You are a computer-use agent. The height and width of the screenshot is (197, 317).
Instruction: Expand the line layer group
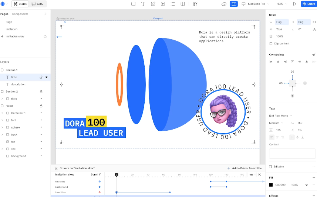tap(2, 149)
